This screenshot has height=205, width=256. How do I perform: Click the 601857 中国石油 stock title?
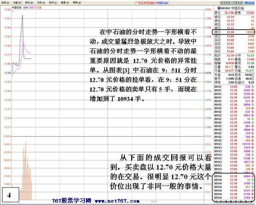click(x=232, y=8)
